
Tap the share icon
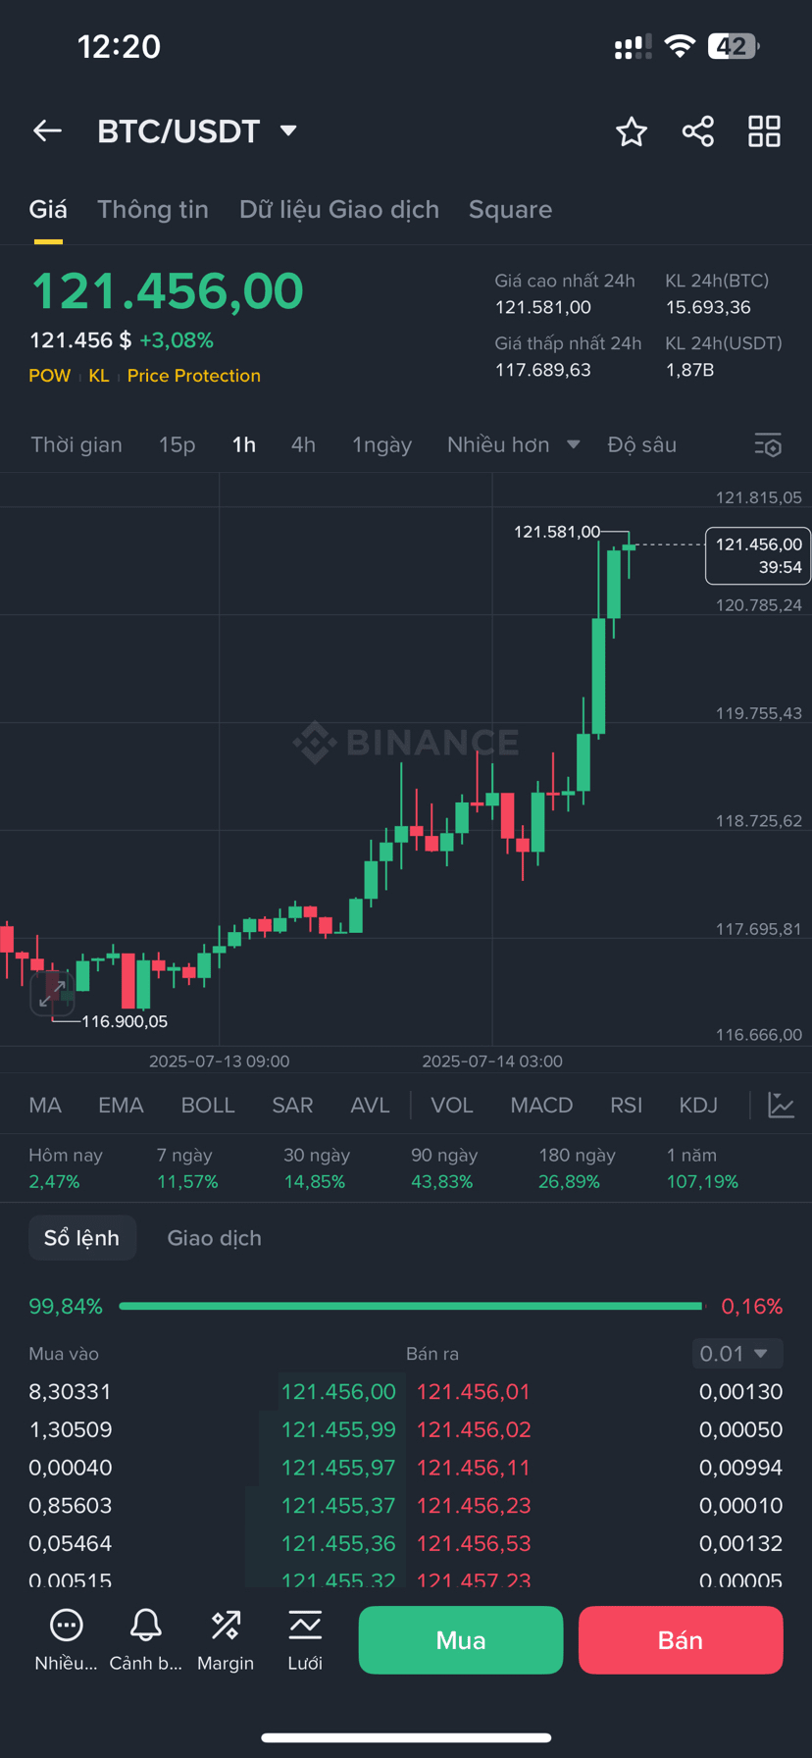pyautogui.click(x=698, y=131)
